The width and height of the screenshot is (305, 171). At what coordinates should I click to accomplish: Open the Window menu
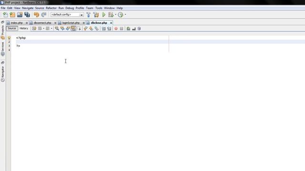coord(109,8)
